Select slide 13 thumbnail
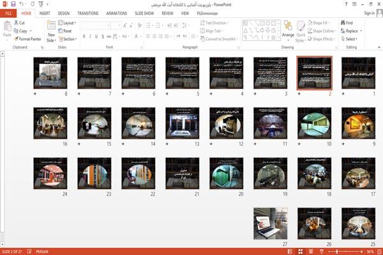The width and height of the screenshot is (383, 255). (x=182, y=123)
